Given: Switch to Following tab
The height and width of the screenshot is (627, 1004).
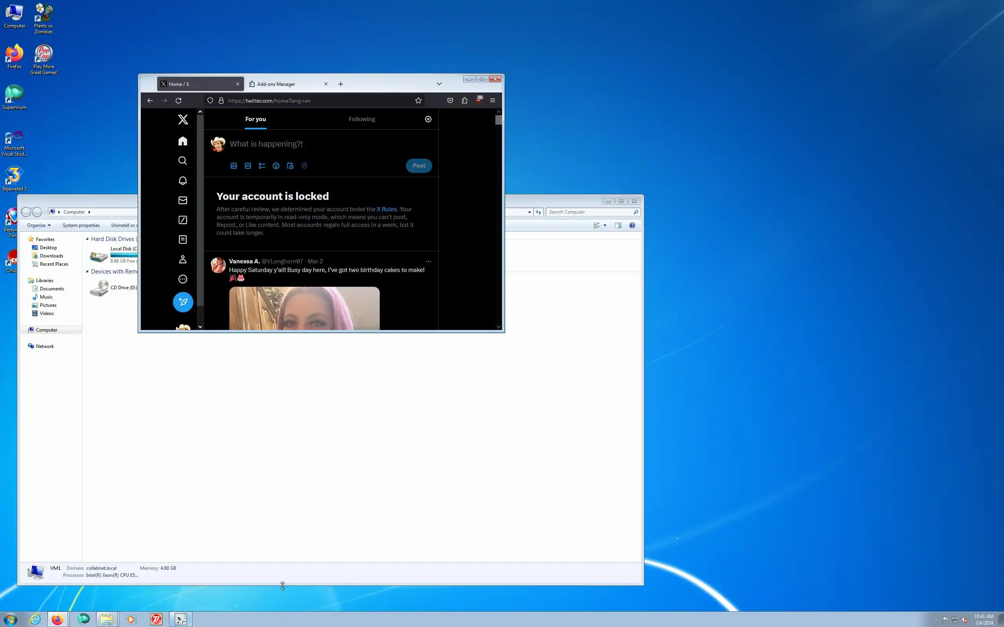Looking at the screenshot, I should [361, 120].
